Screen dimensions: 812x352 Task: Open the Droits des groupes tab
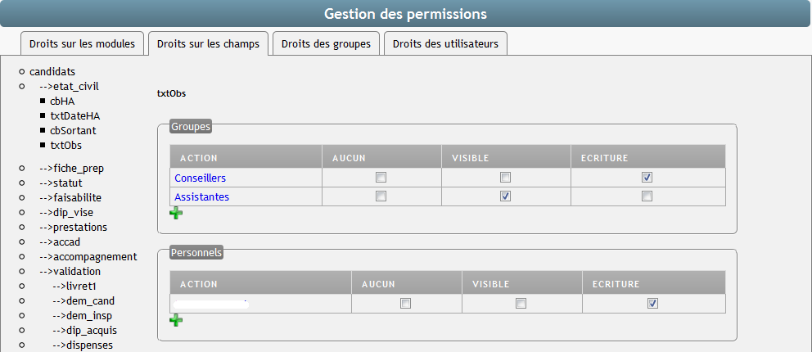click(x=326, y=43)
